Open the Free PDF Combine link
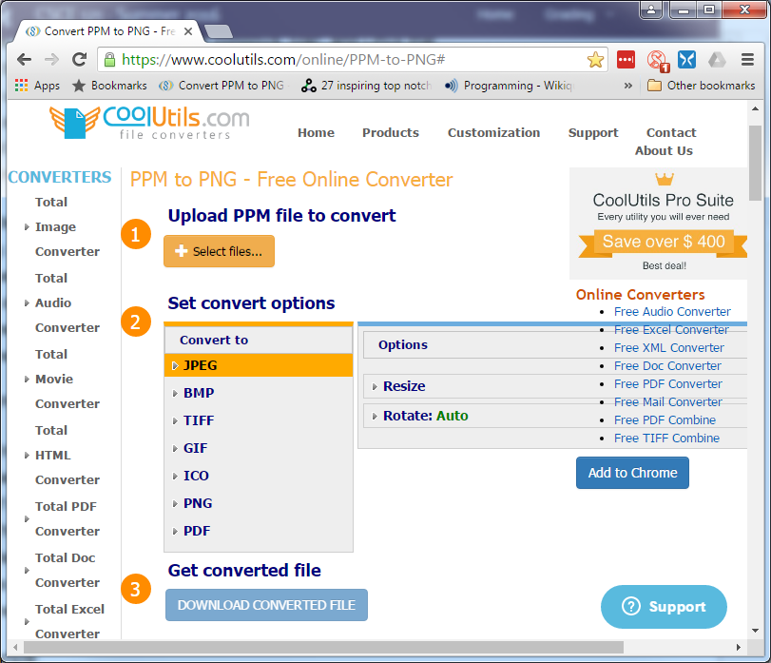771x663 pixels. 665,420
